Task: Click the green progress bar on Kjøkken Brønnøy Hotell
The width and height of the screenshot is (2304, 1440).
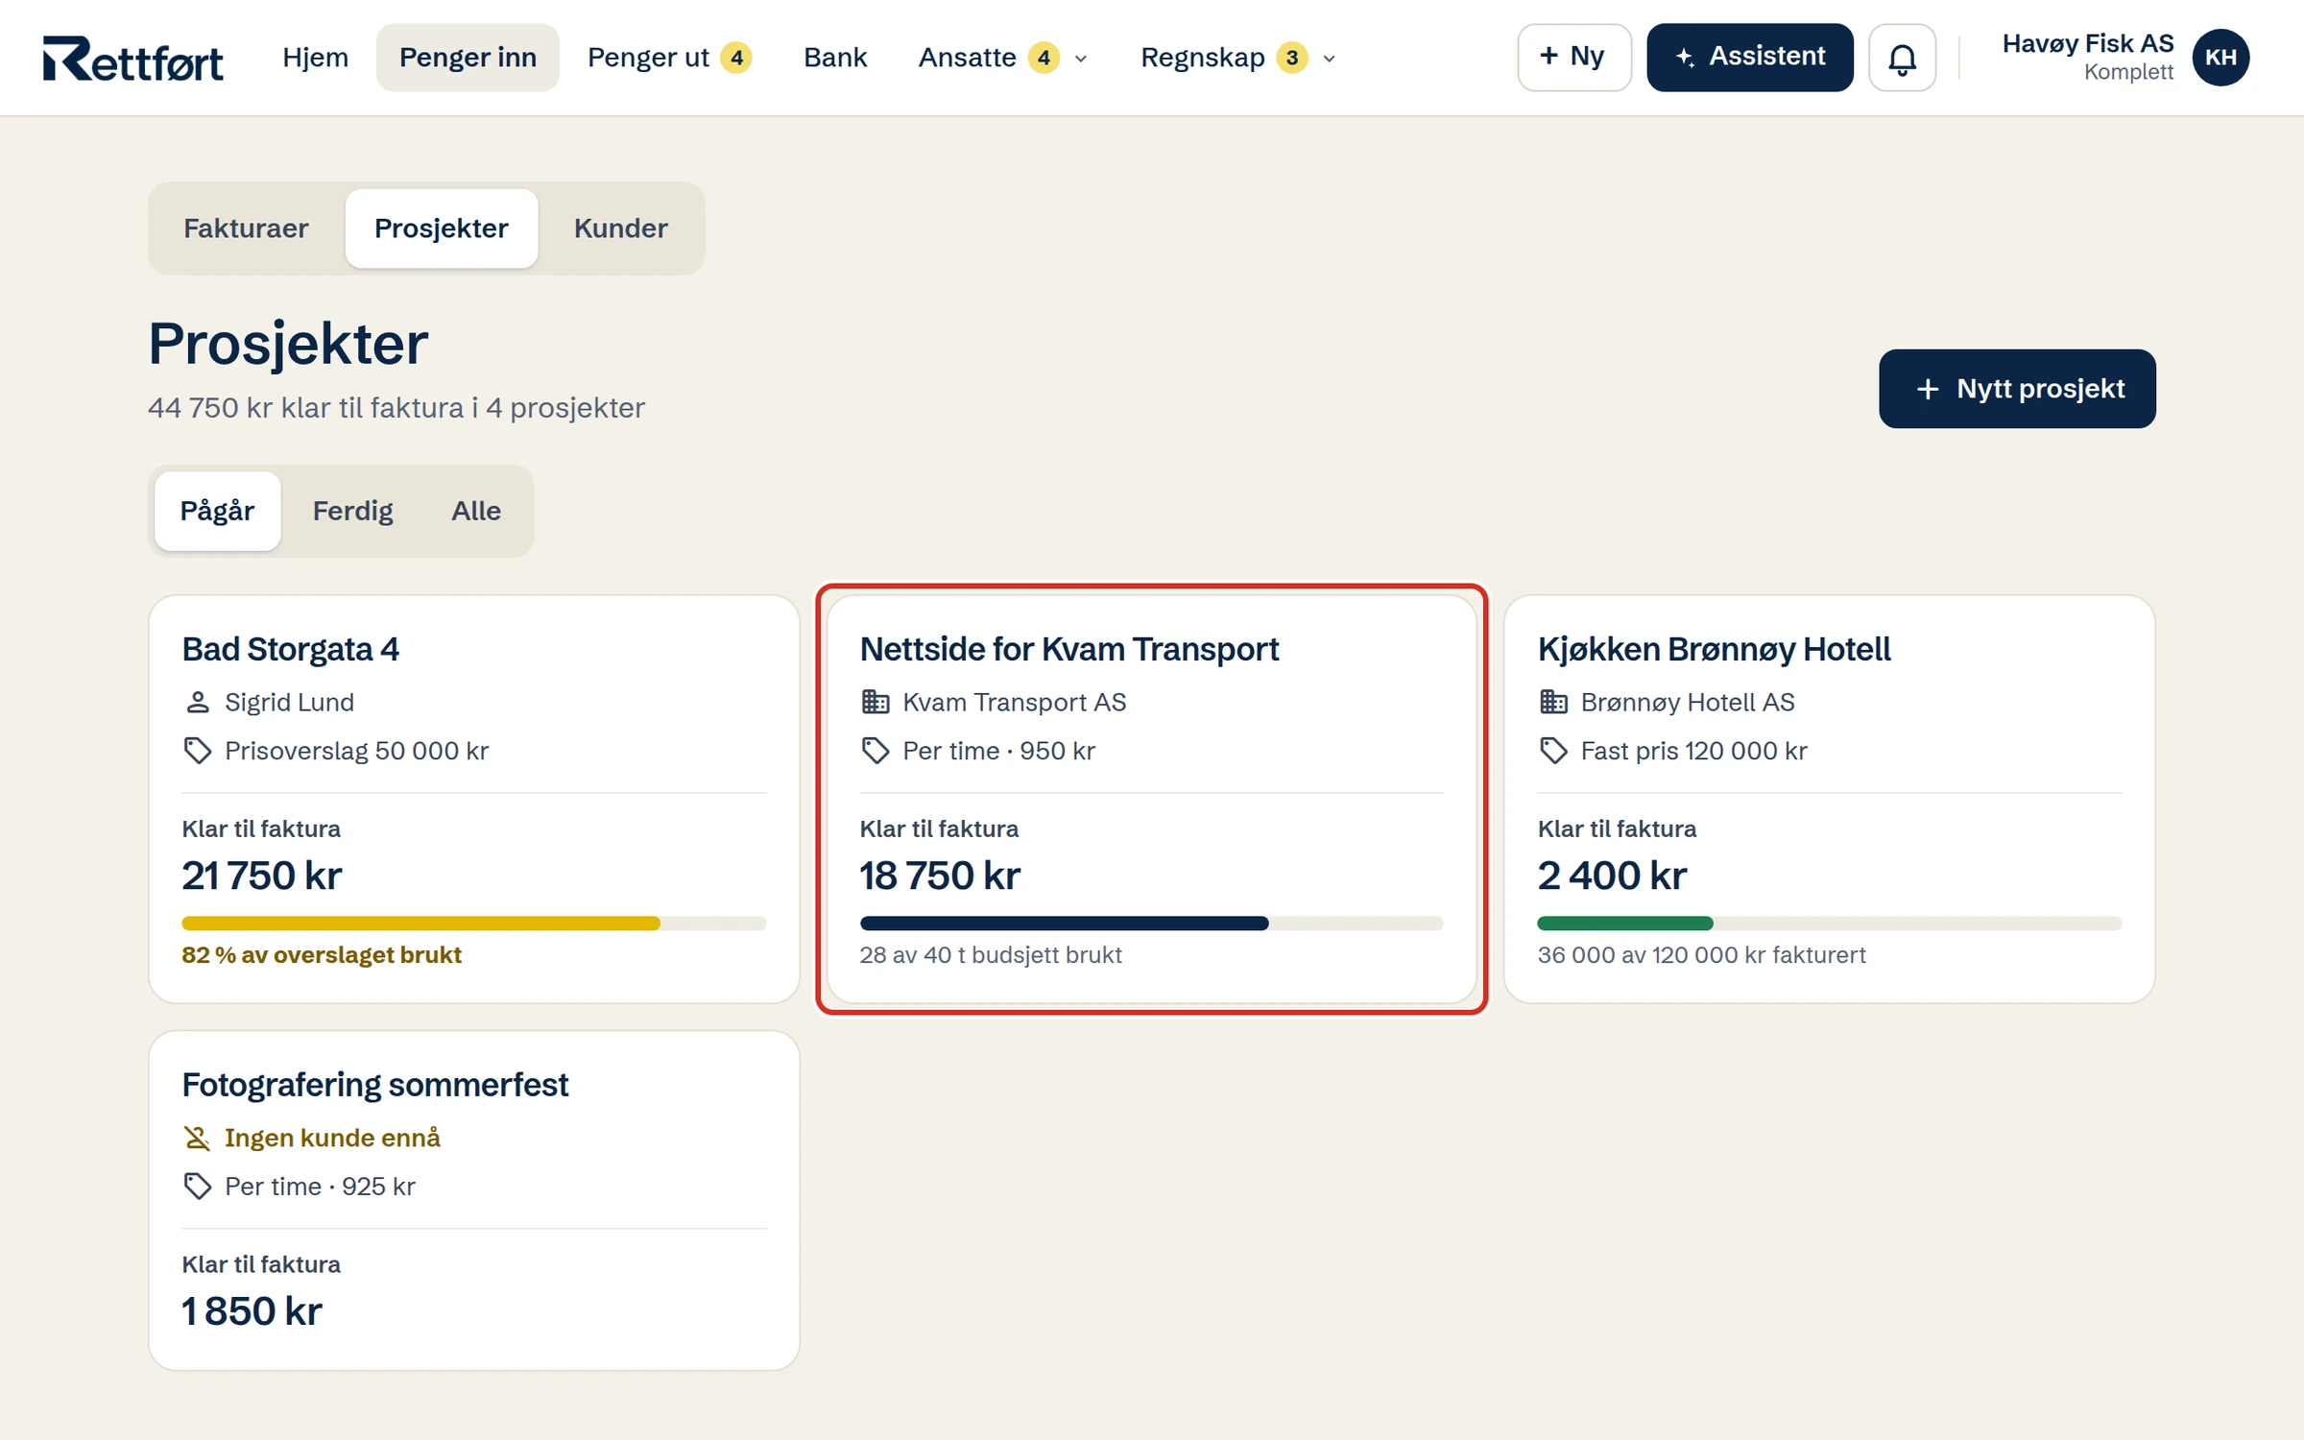Action: [1830, 924]
